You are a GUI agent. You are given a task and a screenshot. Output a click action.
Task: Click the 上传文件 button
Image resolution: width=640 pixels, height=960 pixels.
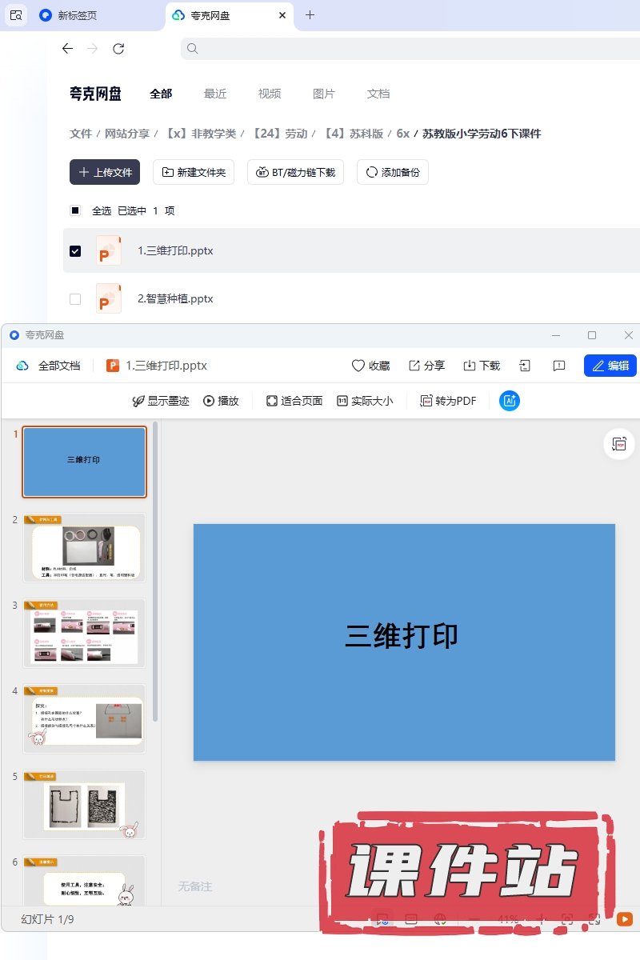pos(105,172)
